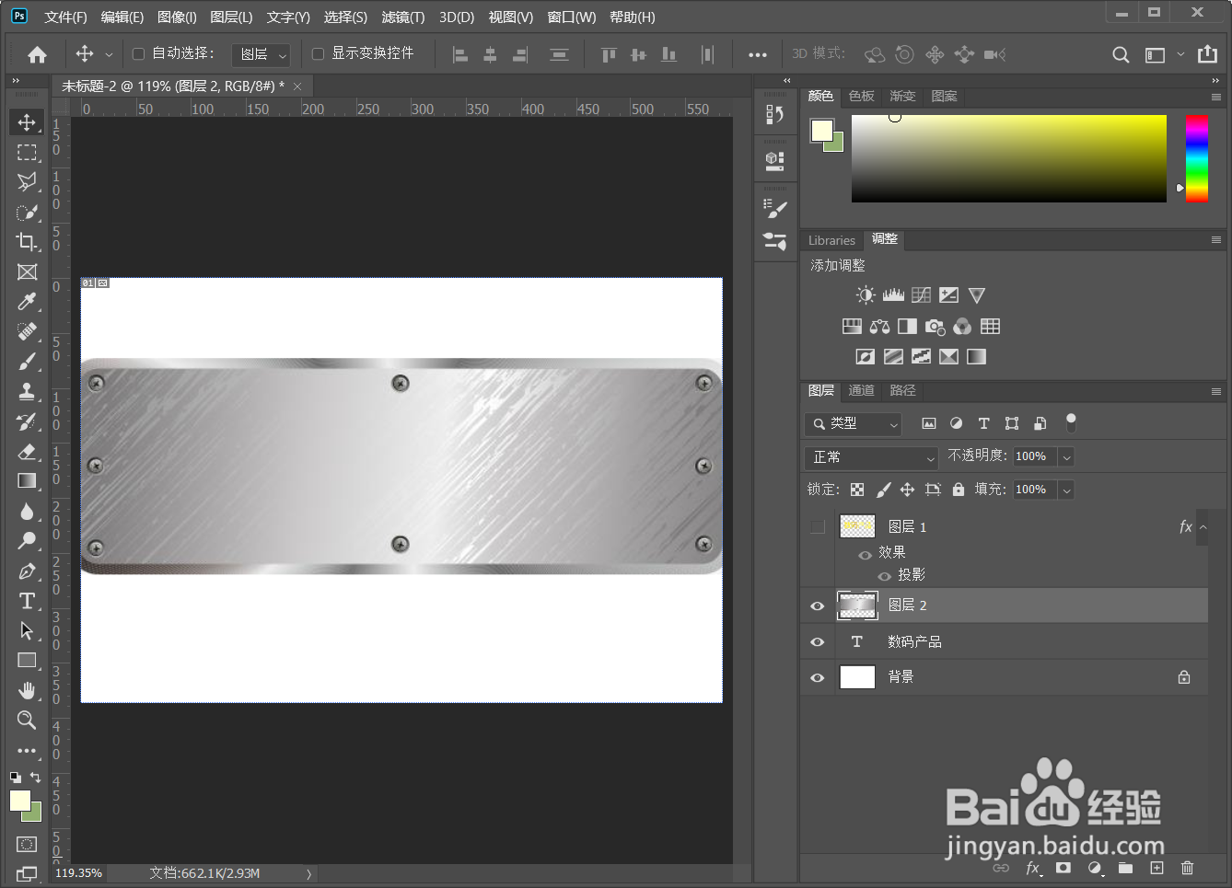This screenshot has width=1232, height=888.
Task: Select the Horizontal Type tool
Action: (x=27, y=601)
